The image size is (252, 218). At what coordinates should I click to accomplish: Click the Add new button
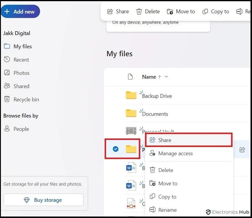[x=20, y=12]
